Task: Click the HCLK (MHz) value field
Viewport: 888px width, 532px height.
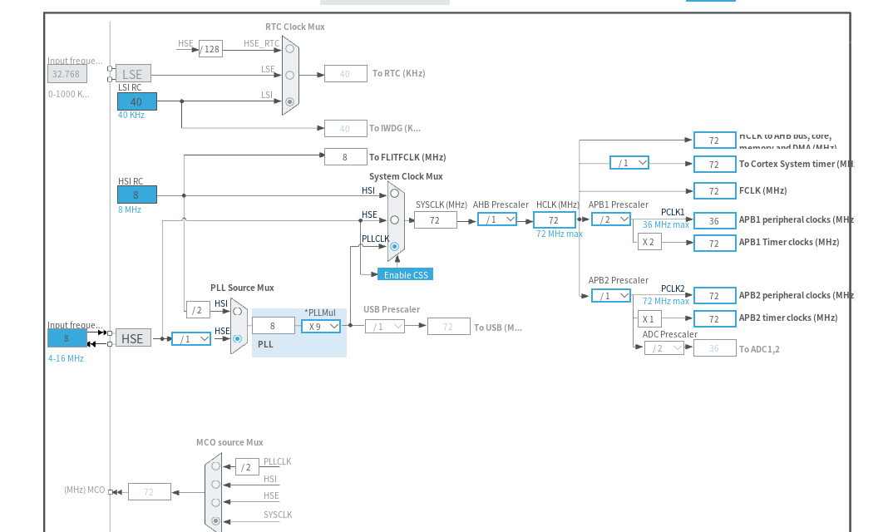Action: click(x=555, y=220)
